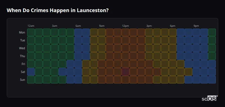Select the Friday 11pm blue cell

(212, 64)
